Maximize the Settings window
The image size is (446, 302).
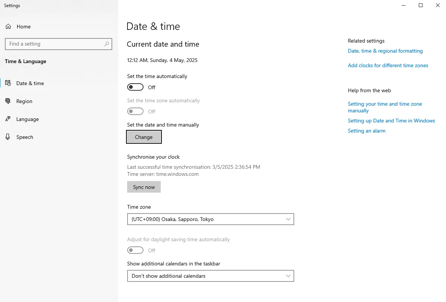click(420, 5)
